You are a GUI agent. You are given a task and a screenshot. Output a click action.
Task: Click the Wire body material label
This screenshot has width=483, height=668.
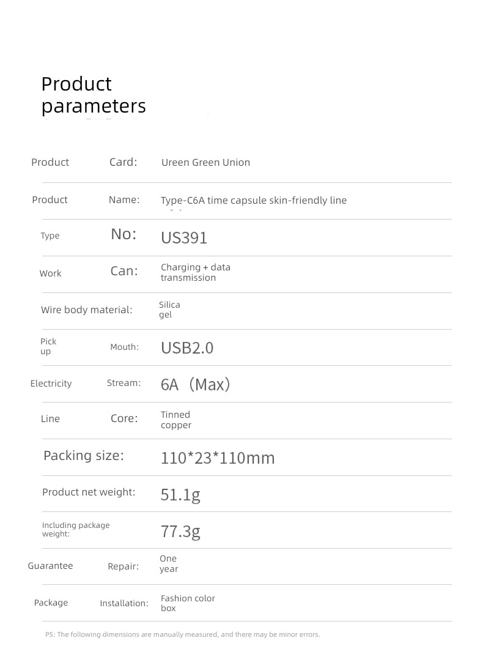(x=86, y=310)
